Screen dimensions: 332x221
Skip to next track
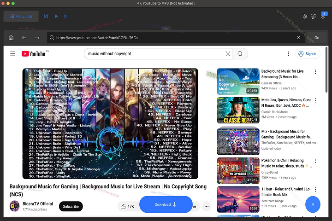click(x=66, y=16)
